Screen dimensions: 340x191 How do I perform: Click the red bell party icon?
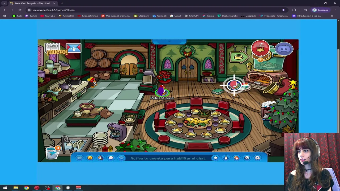tap(260, 49)
